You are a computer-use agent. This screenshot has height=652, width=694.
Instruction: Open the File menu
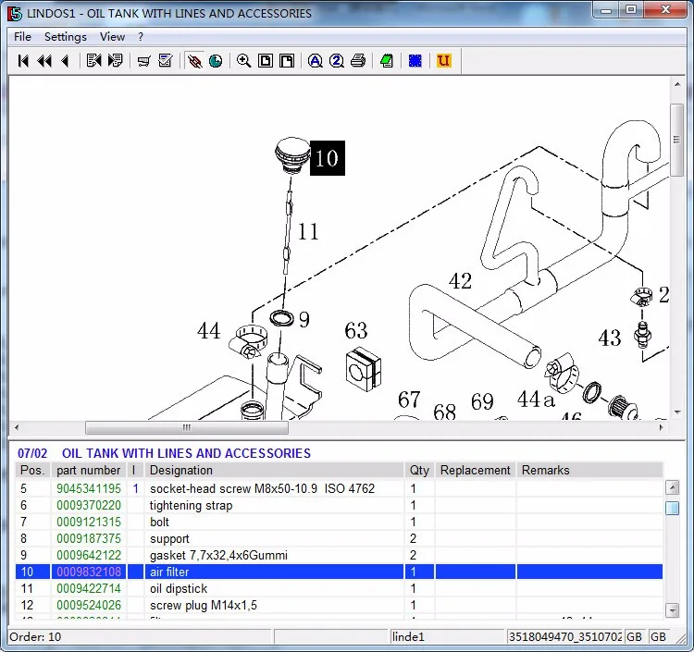click(22, 37)
